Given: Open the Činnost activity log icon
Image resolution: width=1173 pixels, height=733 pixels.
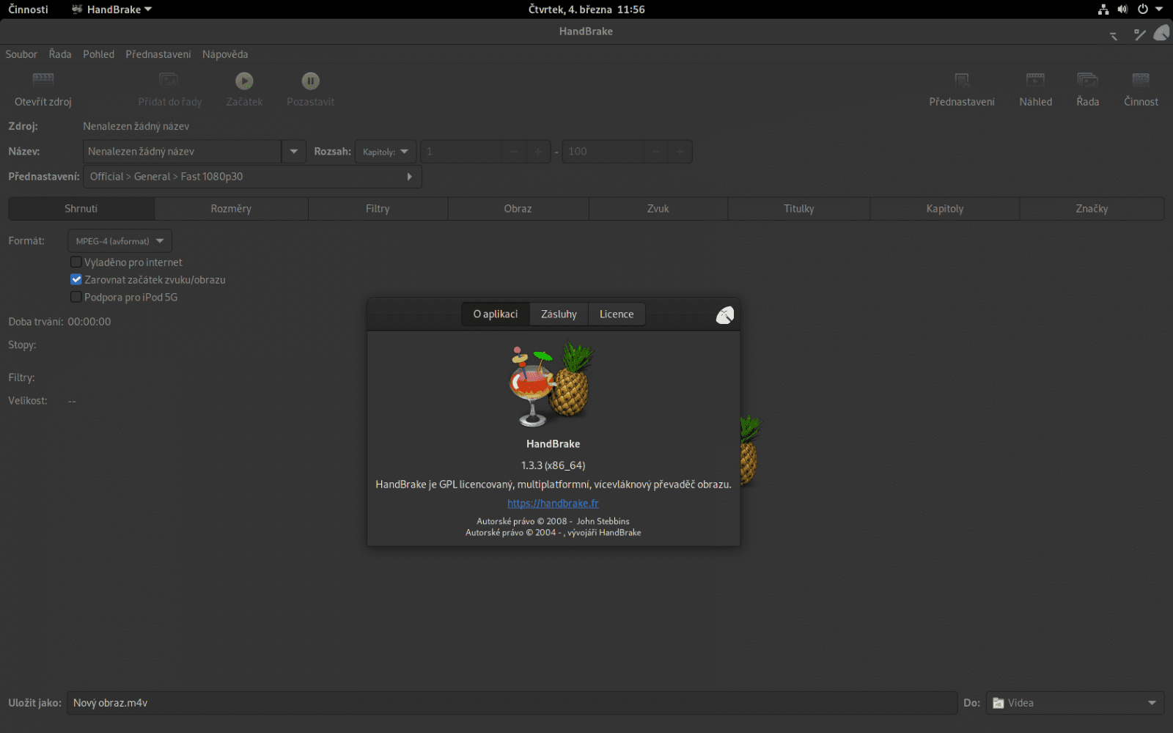Looking at the screenshot, I should (x=1140, y=88).
